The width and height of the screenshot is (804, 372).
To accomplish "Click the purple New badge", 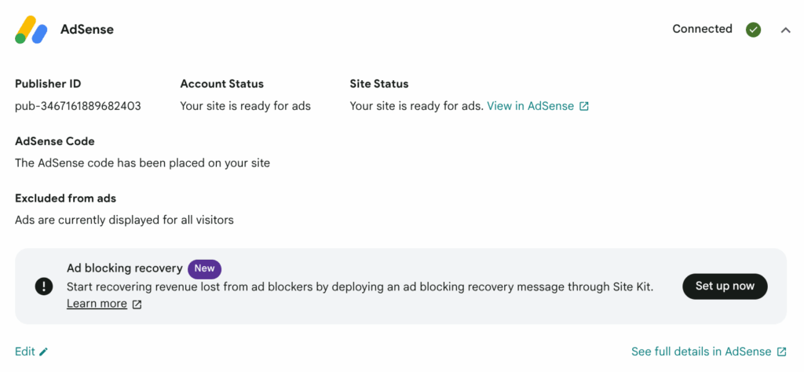I will (x=204, y=268).
